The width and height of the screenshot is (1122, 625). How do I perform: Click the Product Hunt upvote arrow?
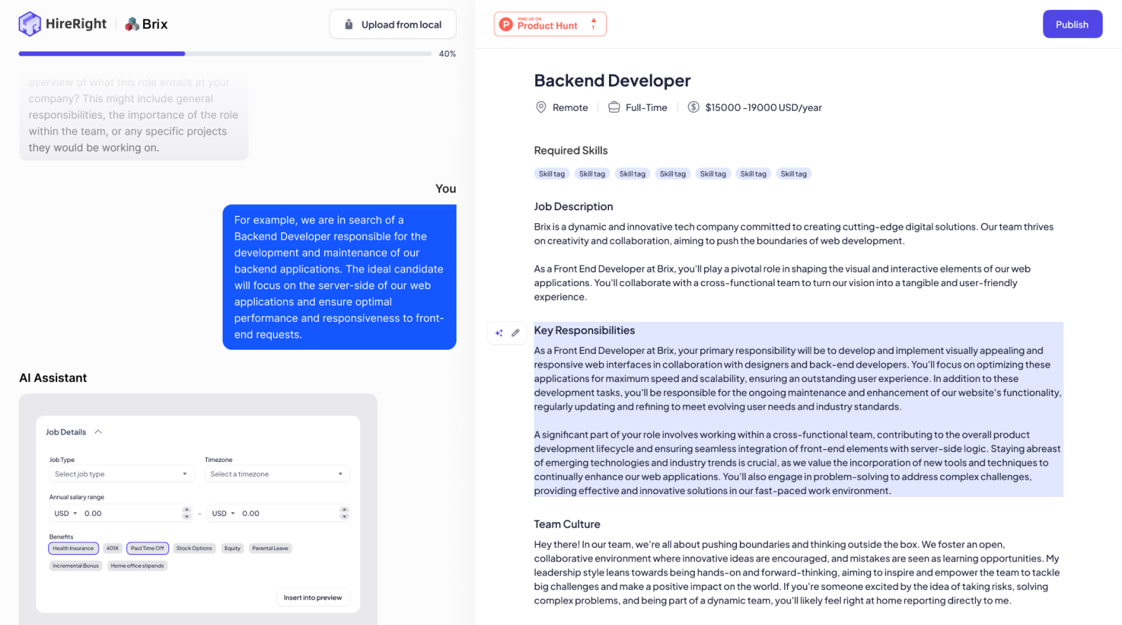point(593,21)
